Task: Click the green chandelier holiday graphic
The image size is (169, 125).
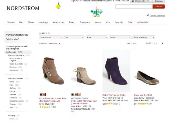Action: 97,12
